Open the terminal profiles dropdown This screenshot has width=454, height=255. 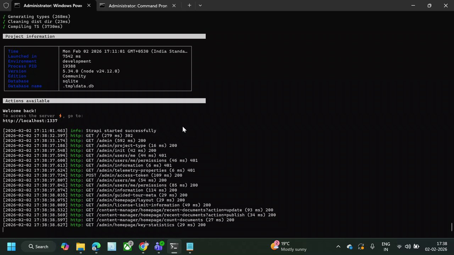[x=200, y=6]
